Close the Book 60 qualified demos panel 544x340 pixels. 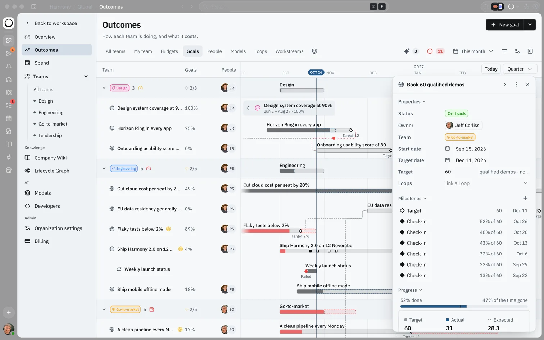527,85
